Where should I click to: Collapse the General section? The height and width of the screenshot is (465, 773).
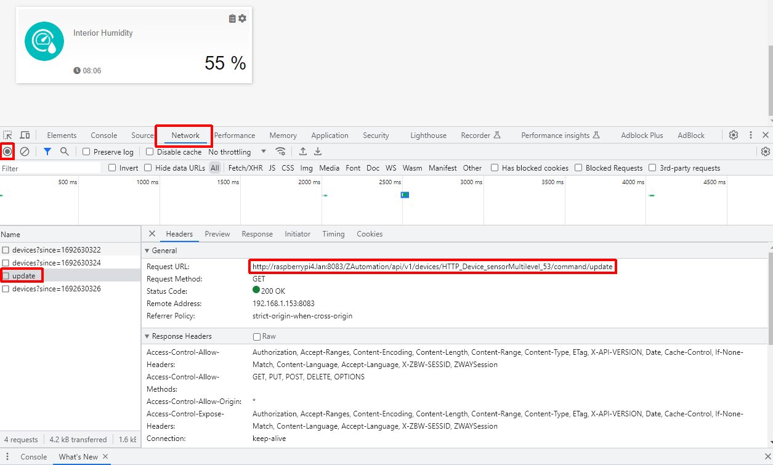(x=147, y=251)
